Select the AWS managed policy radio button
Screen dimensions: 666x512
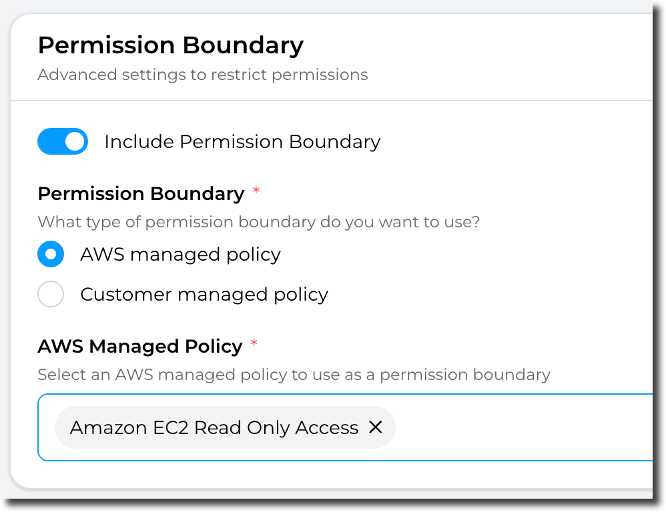pos(51,255)
